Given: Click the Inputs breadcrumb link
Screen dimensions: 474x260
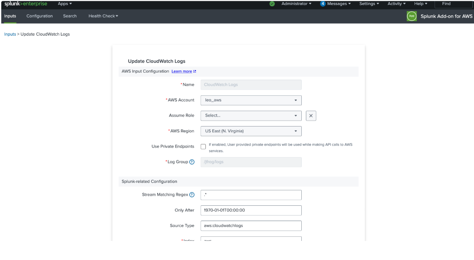Looking at the screenshot, I should [10, 34].
